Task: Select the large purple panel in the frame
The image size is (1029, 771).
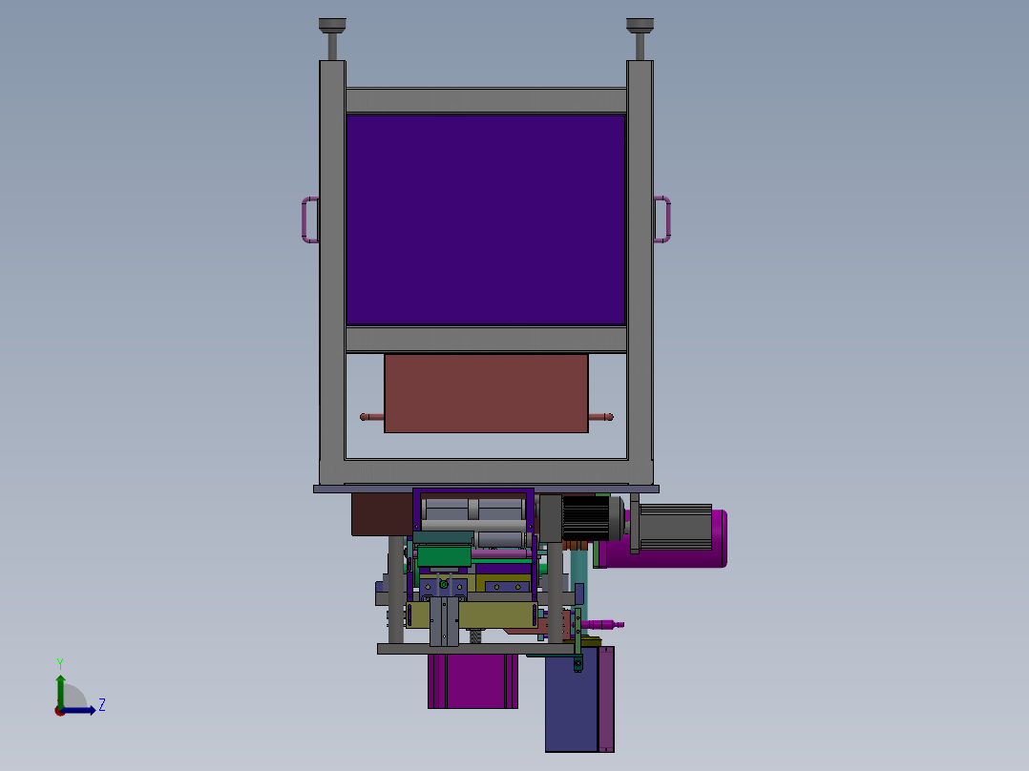Action: [486, 219]
